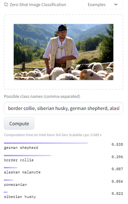
Task: Click the alaskan malamute score bar
Action: pyautogui.click(x=11, y=168)
